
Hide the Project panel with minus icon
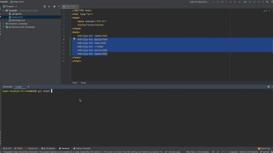[59, 6]
